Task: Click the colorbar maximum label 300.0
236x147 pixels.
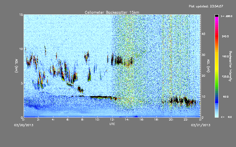Action: (x=229, y=16)
